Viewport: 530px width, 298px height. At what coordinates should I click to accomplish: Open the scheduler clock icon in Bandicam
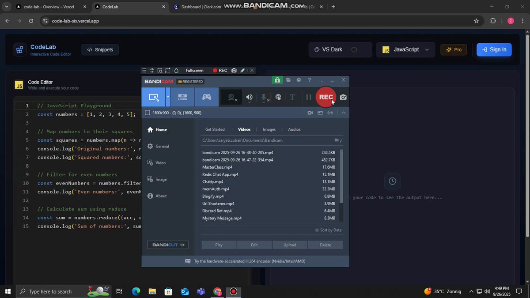299,80
